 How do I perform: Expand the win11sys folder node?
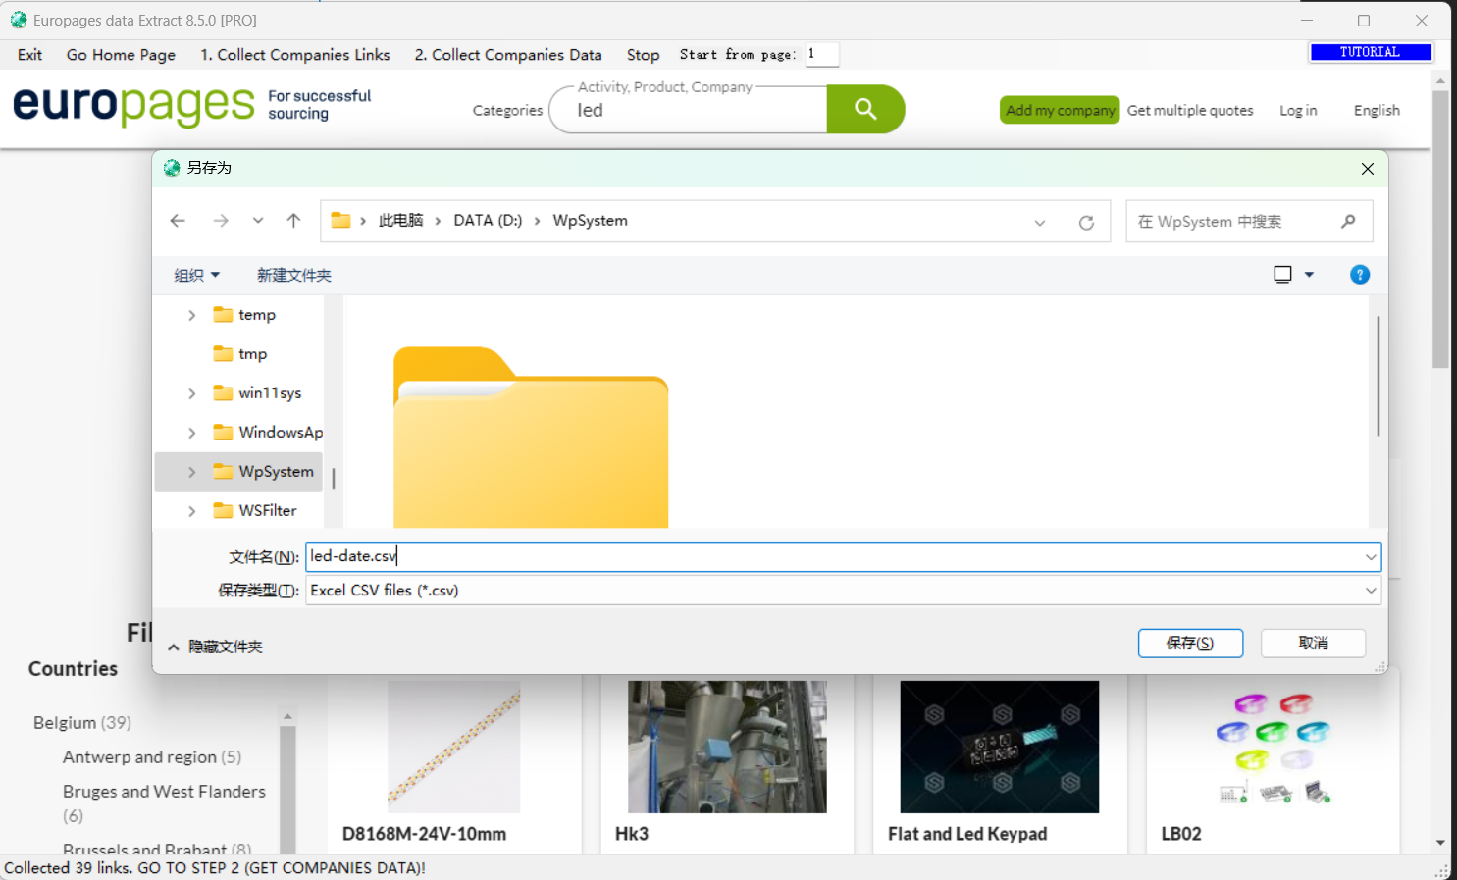191,393
